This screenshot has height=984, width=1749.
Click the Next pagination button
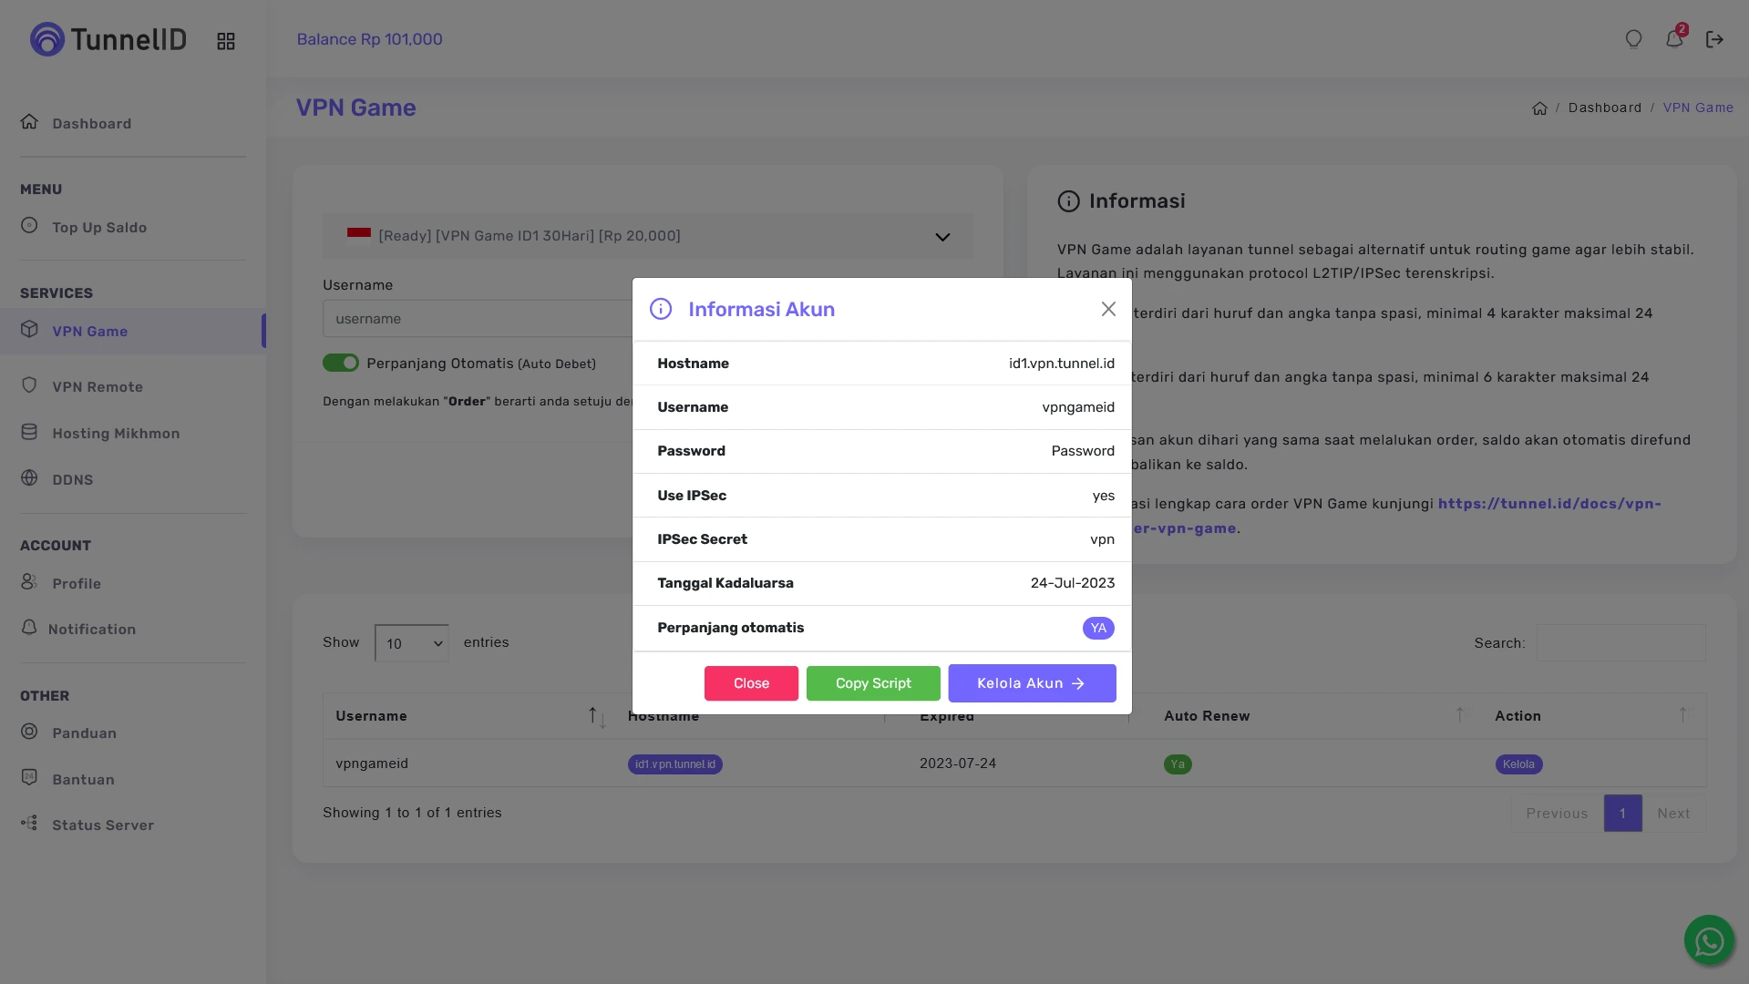pos(1673,813)
